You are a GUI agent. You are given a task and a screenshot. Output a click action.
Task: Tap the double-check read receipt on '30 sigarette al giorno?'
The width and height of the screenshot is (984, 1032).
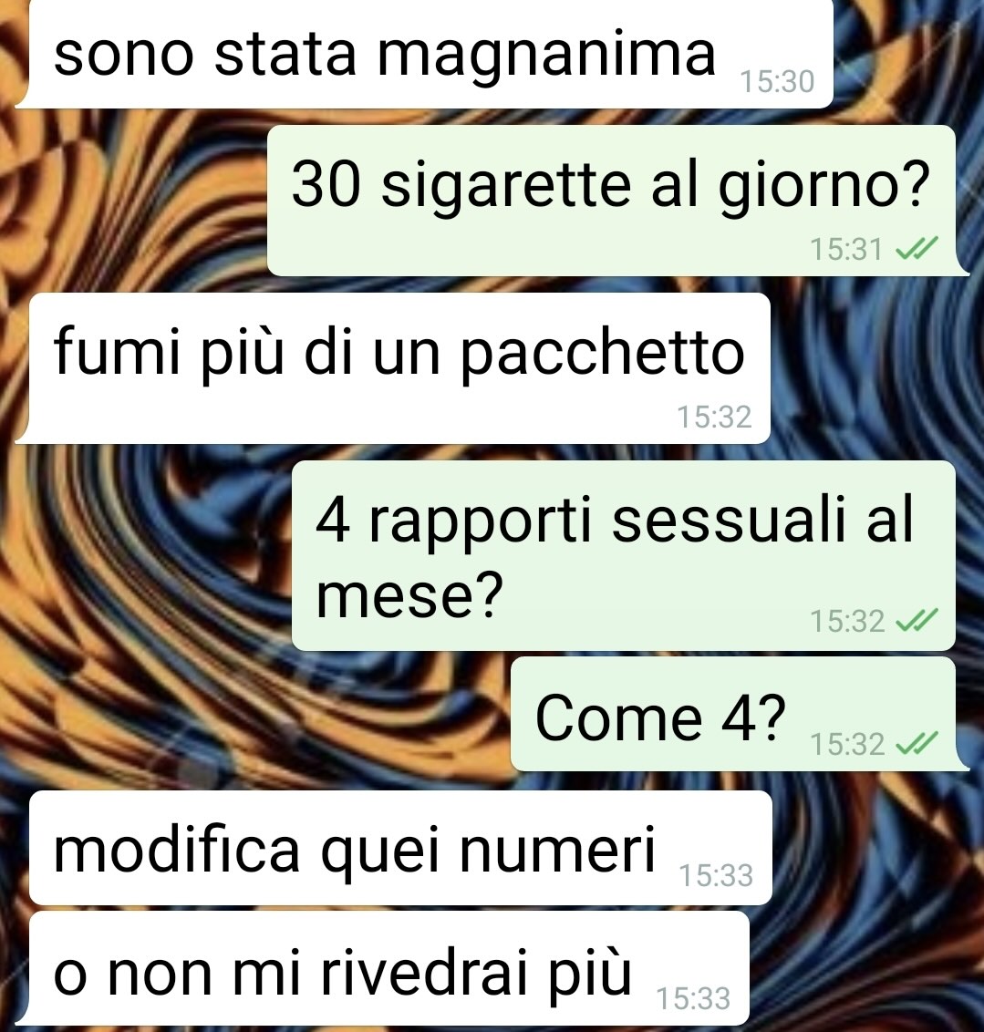tap(917, 249)
